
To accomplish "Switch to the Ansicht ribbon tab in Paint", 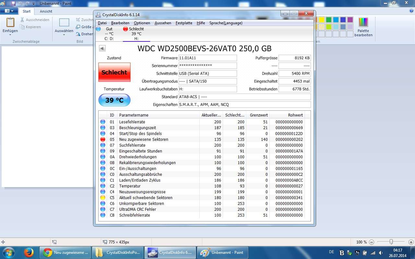I will [x=46, y=11].
